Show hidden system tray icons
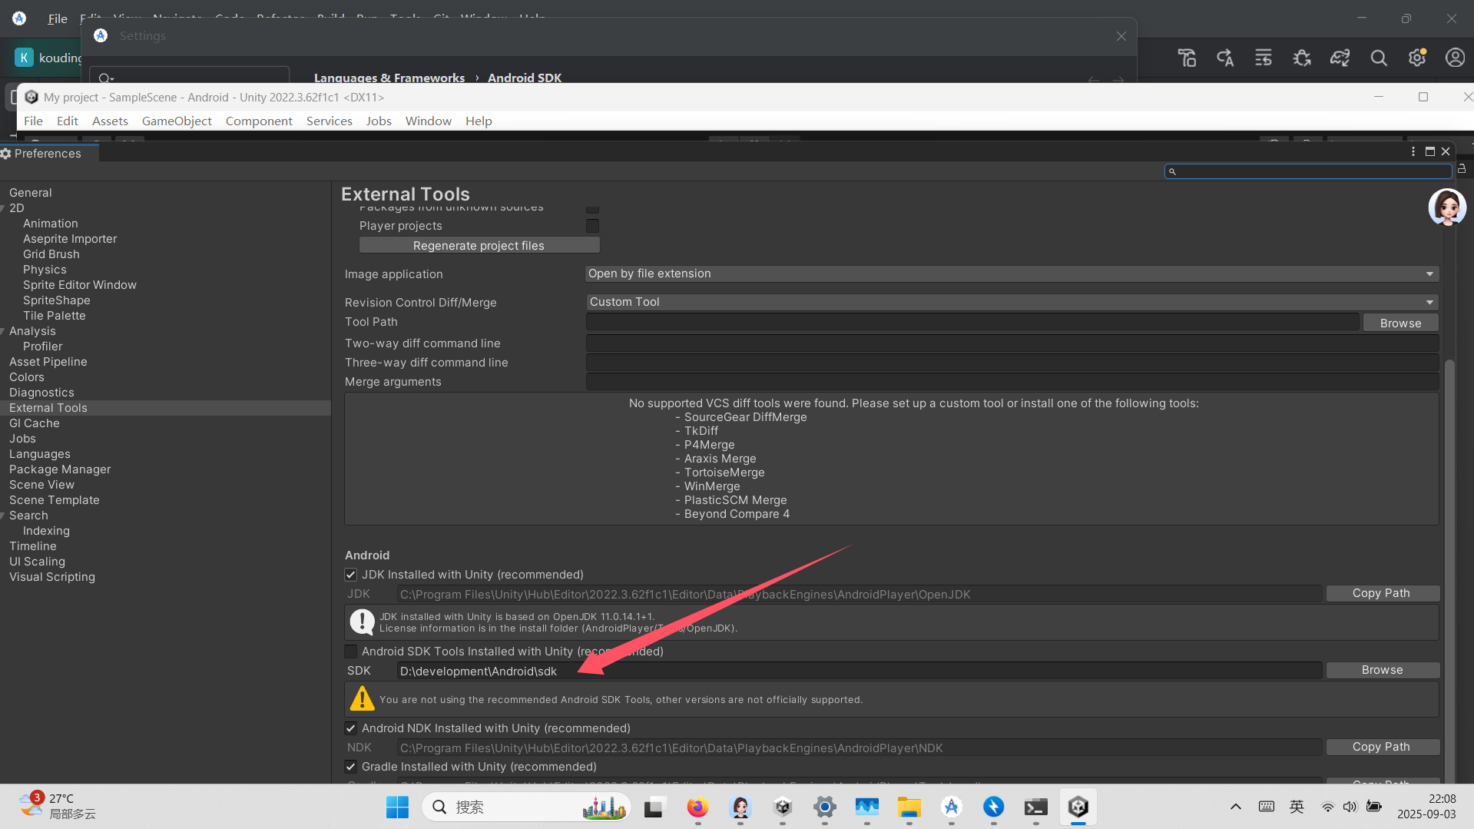Screen dimensions: 1474x829 (x=1236, y=807)
